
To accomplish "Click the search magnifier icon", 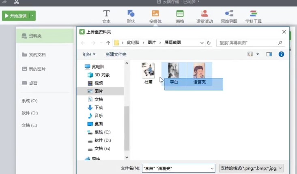I will [x=280, y=43].
